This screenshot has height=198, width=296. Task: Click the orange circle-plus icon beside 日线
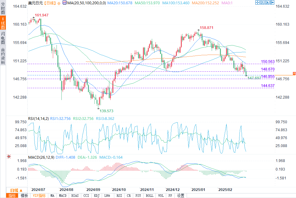point(59,3)
